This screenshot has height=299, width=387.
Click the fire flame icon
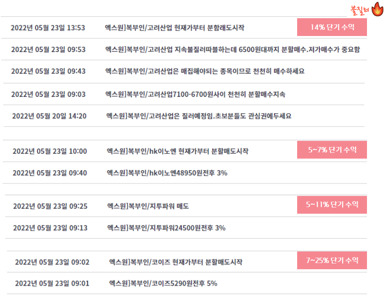coord(378,9)
